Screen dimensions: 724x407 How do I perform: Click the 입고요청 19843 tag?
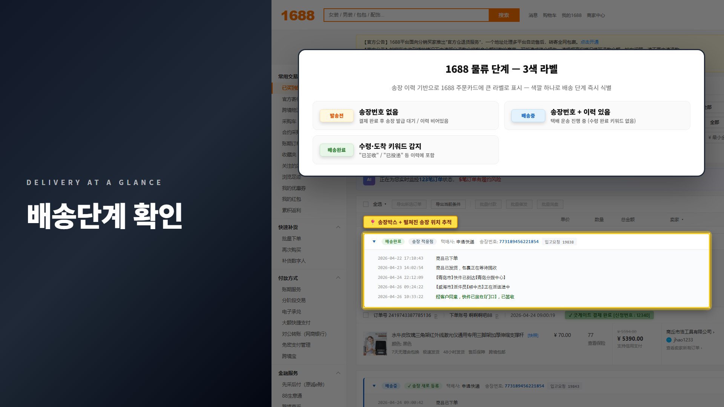pyautogui.click(x=565, y=386)
